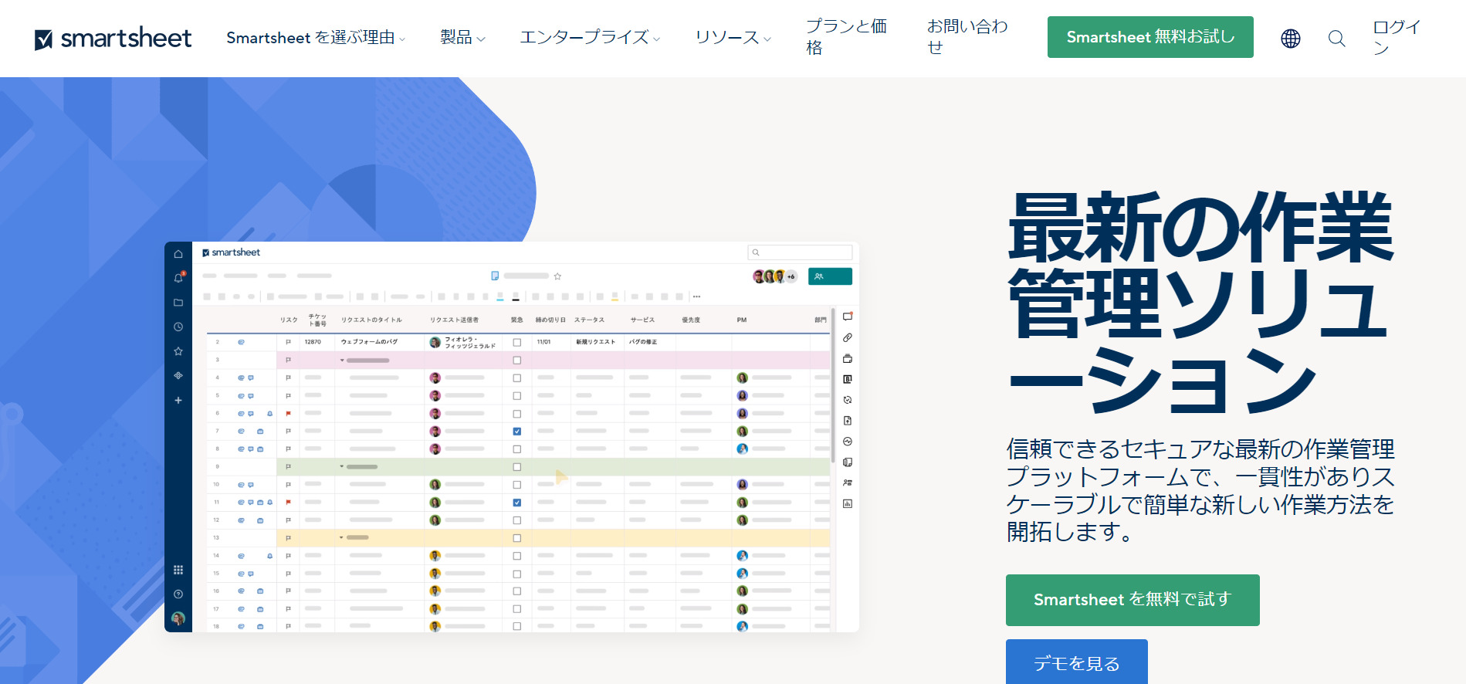1466x684 pixels.
Task: Click user avatar at sidebar bottom
Action: tap(178, 618)
